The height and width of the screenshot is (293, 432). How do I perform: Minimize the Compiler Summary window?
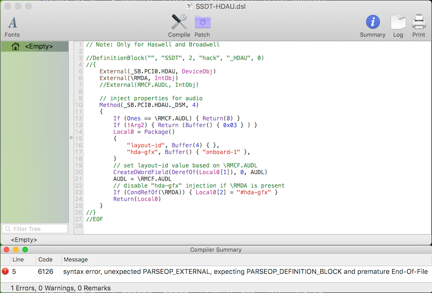(x=16, y=250)
